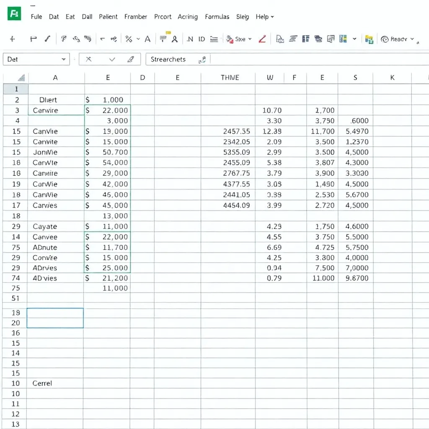Click the green spreadsheet app logo
Viewport: 429px width, 429px height.
click(14, 14)
